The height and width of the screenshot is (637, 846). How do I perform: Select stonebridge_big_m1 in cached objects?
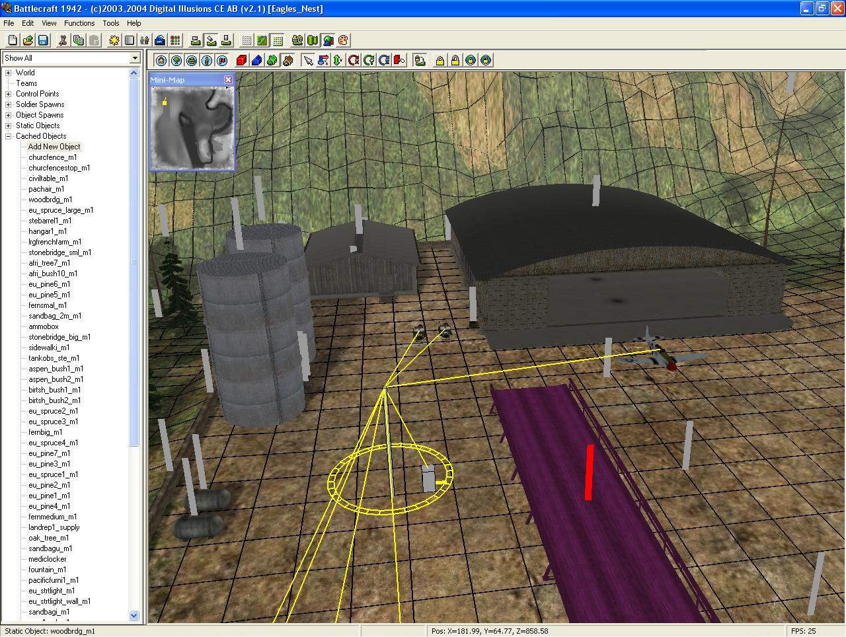[x=59, y=337]
